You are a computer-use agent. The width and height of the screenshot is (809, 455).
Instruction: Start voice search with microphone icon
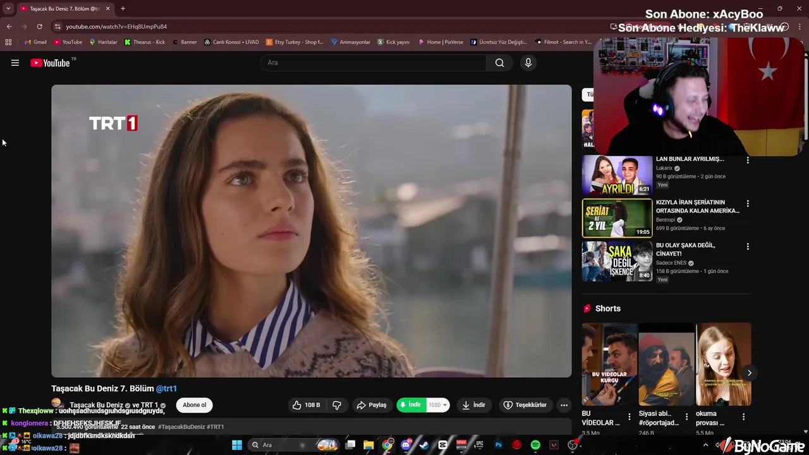coord(528,63)
